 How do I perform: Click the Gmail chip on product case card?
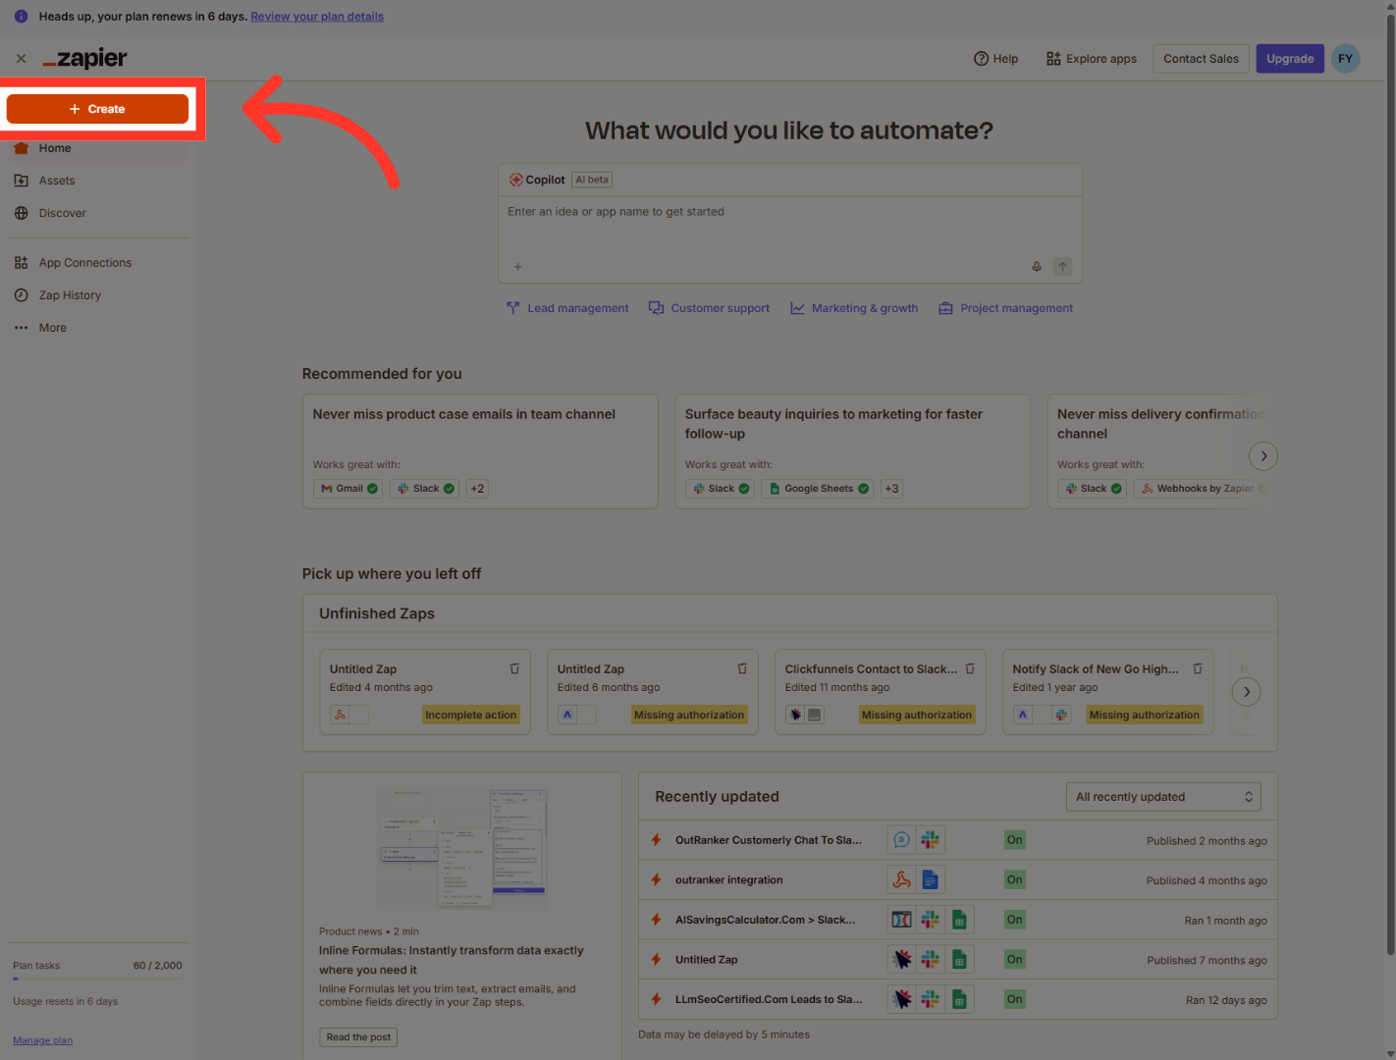click(x=349, y=489)
